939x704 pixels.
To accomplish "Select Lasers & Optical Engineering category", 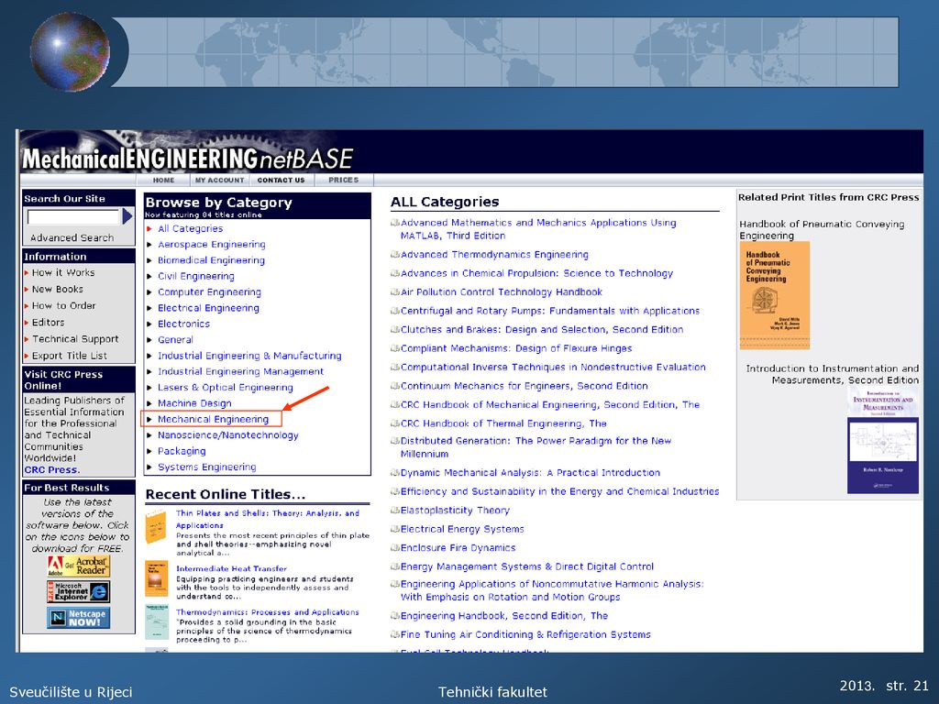I will (226, 388).
